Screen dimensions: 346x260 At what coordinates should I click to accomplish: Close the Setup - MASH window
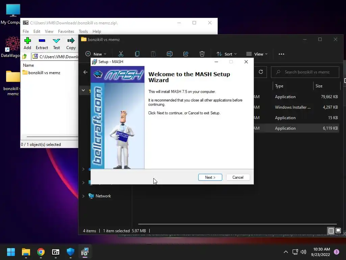(246, 62)
